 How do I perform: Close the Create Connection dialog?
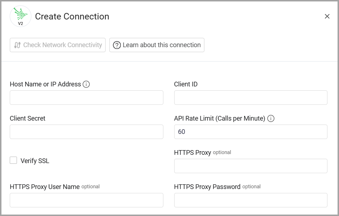[327, 16]
